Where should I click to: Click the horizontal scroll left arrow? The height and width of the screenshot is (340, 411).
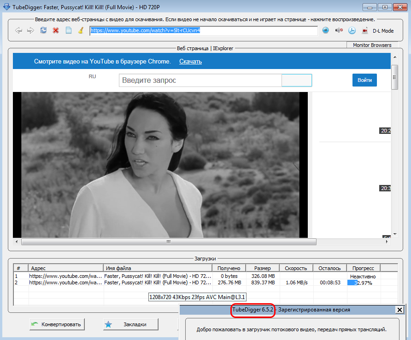[17, 242]
